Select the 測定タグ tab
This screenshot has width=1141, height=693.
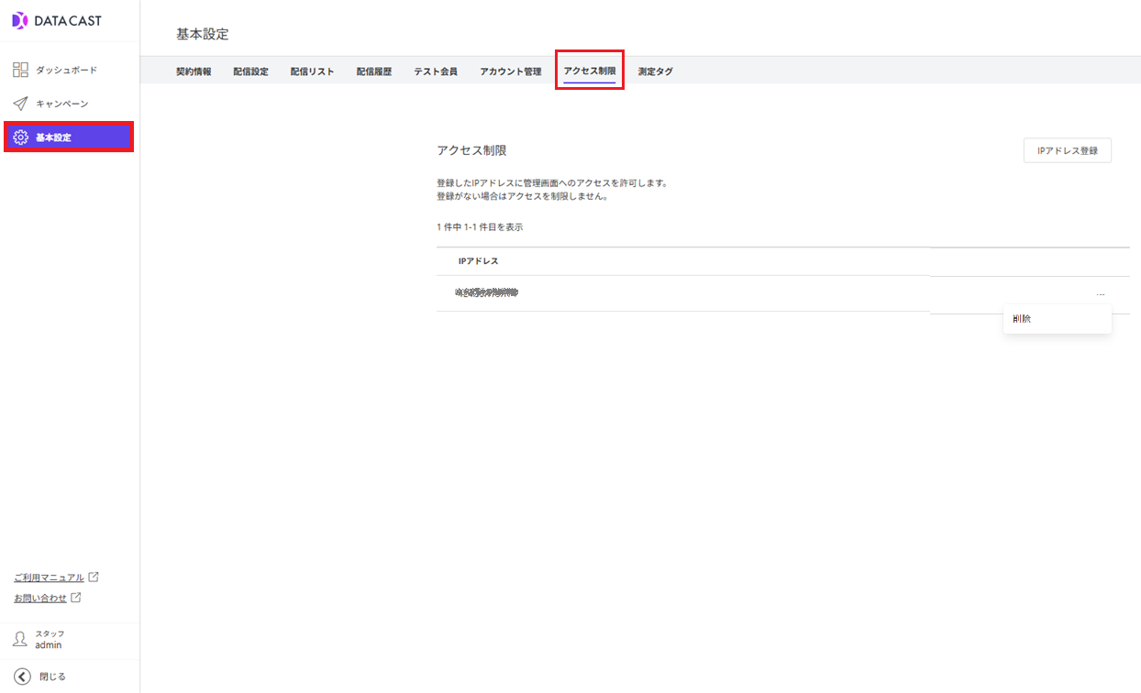tap(656, 70)
